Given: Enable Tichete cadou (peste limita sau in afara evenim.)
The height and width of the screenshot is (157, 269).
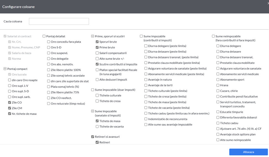Looking at the screenshot, I should tap(146, 113).
